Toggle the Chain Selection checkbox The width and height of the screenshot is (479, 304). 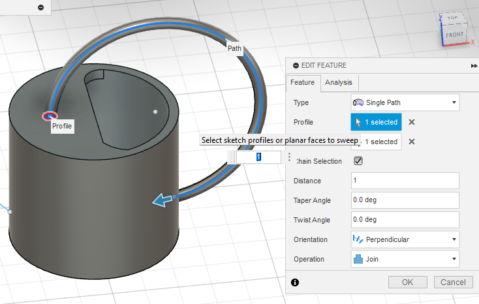click(x=358, y=161)
